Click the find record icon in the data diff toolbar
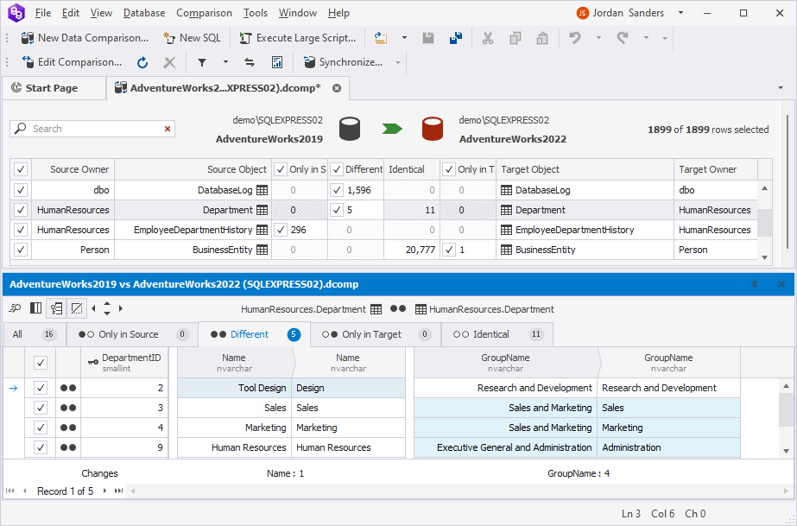Screen dimensions: 797x526 [x=15, y=308]
